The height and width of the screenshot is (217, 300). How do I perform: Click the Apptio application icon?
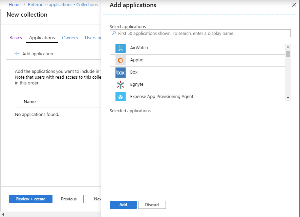pos(120,60)
